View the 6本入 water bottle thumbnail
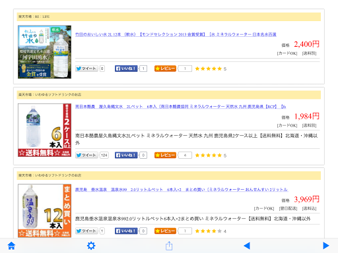338x253 pixels. tap(45, 130)
